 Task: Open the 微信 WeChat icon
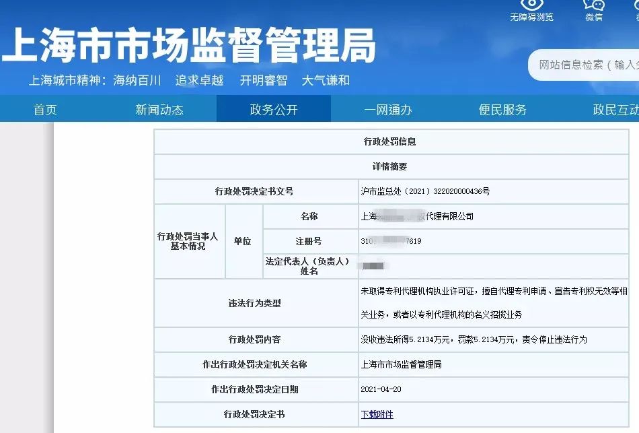[594, 5]
